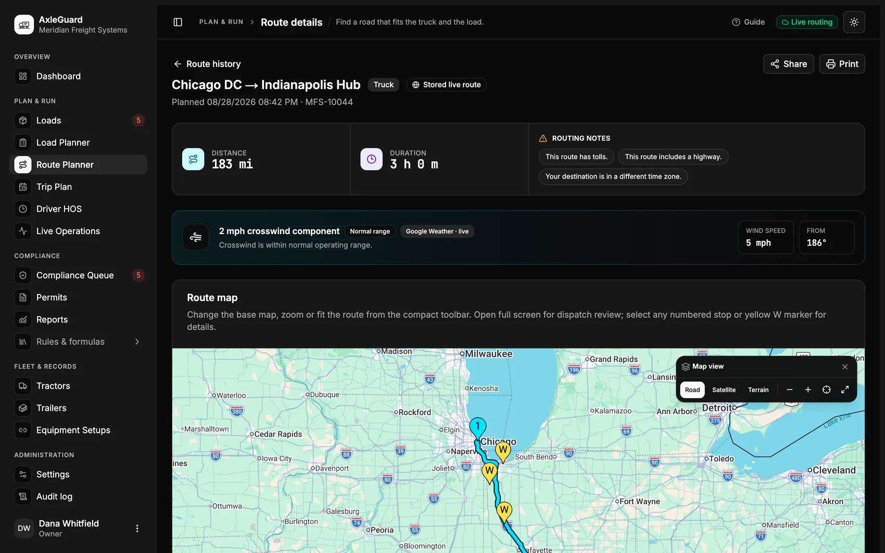885x553 pixels.
Task: Click the Live routing status badge
Action: pos(807,22)
